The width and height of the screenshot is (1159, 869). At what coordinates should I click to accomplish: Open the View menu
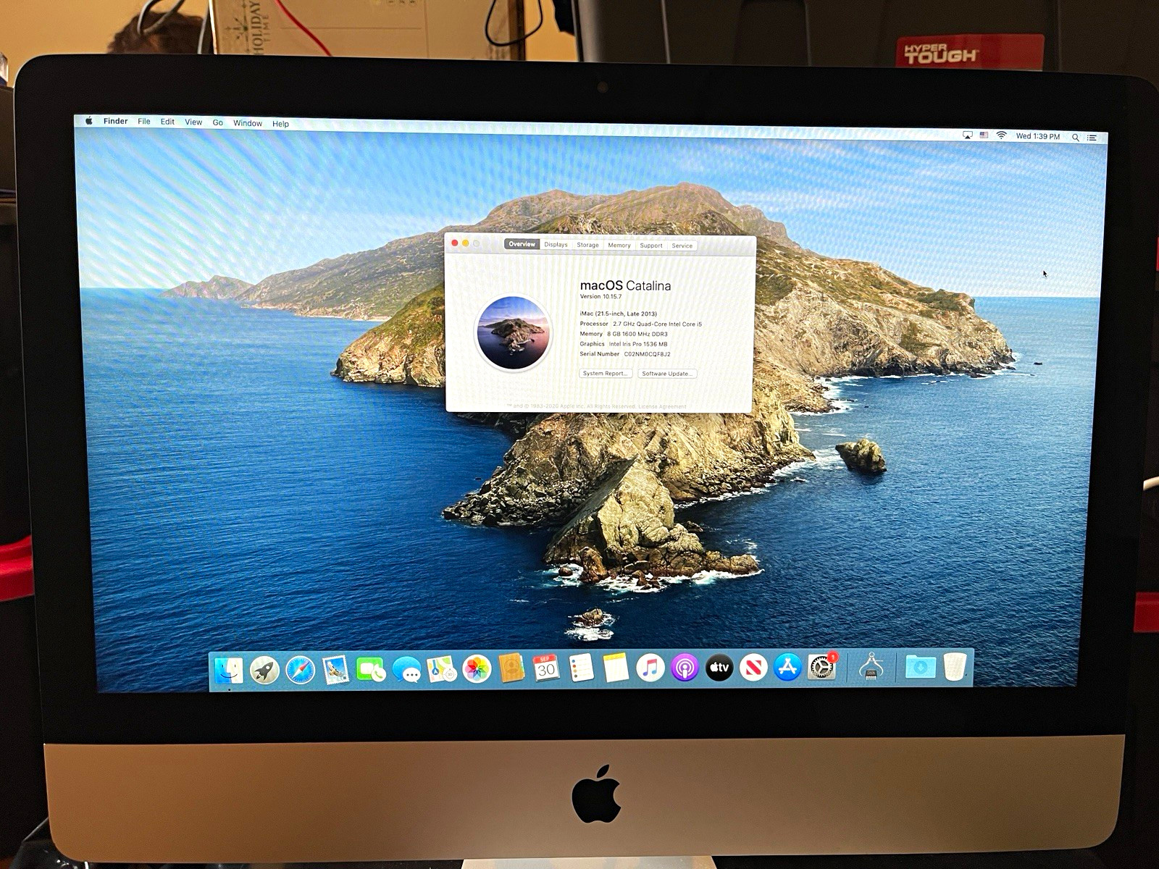(x=193, y=122)
